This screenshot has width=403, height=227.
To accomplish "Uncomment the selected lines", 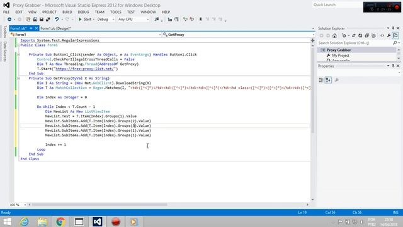I will [191, 20].
